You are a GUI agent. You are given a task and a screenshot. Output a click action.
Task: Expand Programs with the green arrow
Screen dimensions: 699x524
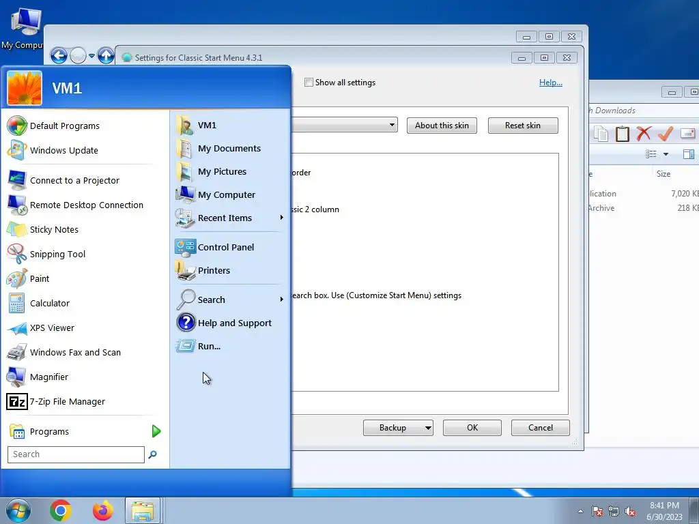point(156,431)
